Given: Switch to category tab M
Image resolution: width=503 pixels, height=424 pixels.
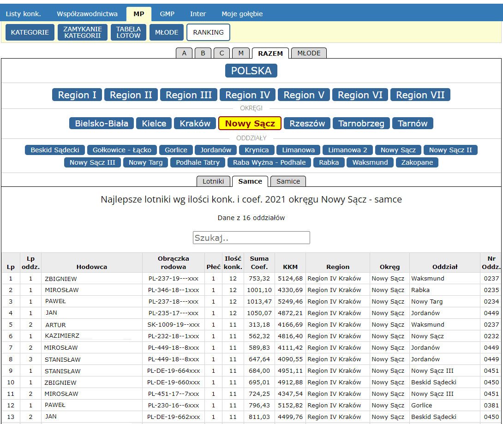Looking at the screenshot, I should click(x=241, y=53).
